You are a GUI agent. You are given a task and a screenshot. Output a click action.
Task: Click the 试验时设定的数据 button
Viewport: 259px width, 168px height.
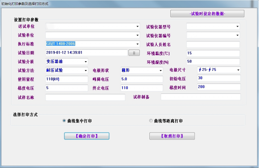pos(207,14)
